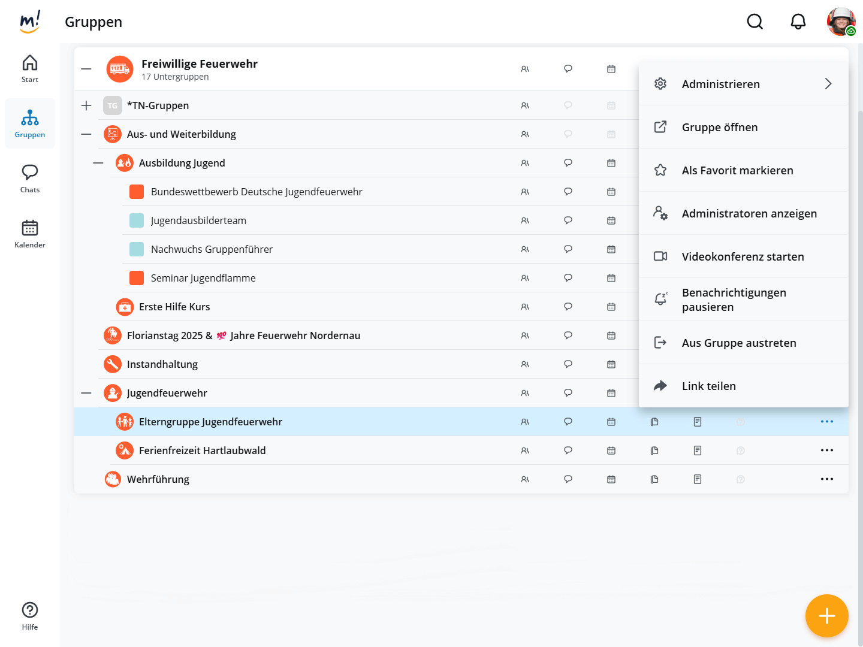The height and width of the screenshot is (647, 863).
Task: Open files icon in Elterngruppe Jugendfeuerwehr row
Action: coord(654,422)
